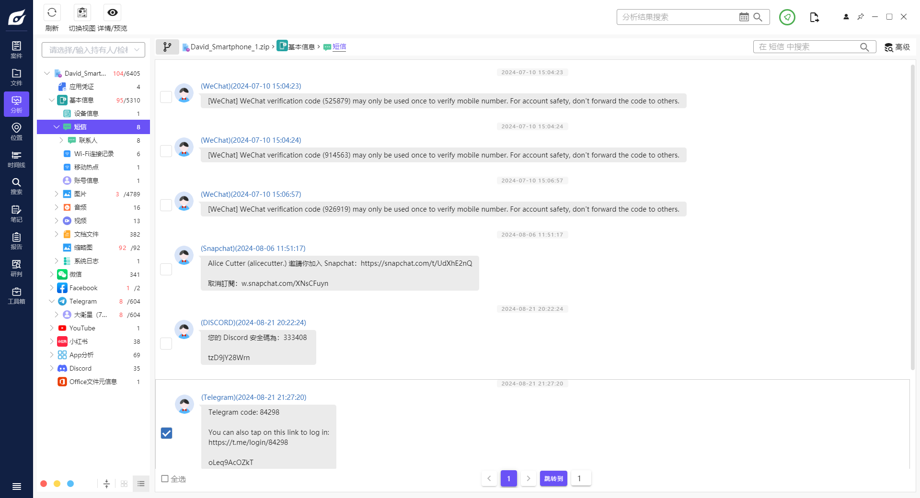
Task: Click the switch view (切换视图) icon
Action: 82,12
